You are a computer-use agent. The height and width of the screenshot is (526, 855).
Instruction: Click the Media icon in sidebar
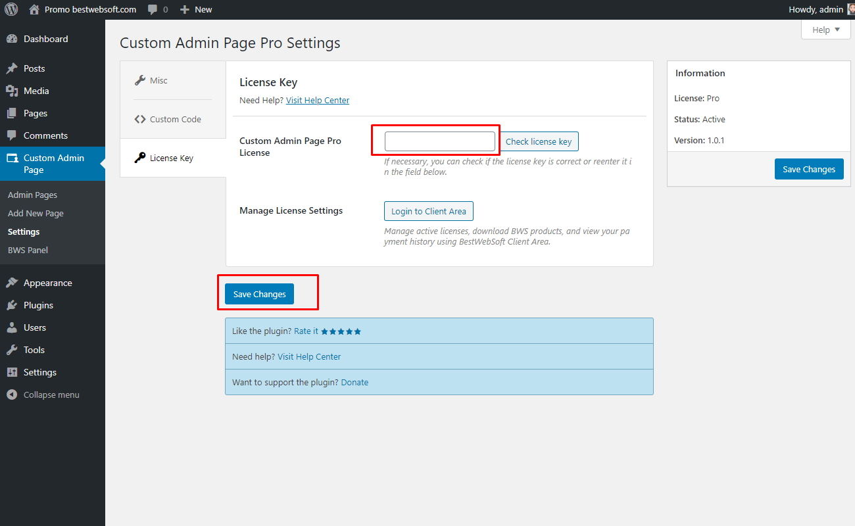click(x=12, y=91)
